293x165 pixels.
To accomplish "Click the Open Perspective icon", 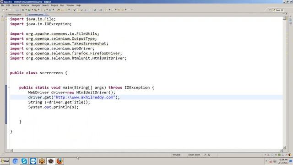I will click(x=270, y=10).
